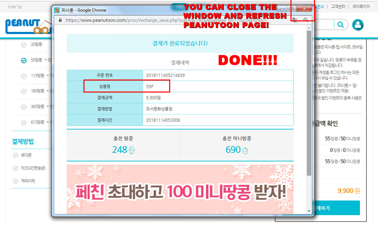378x226 pixels.
Task: Click the 결제방법 section heading
Action: point(23,141)
